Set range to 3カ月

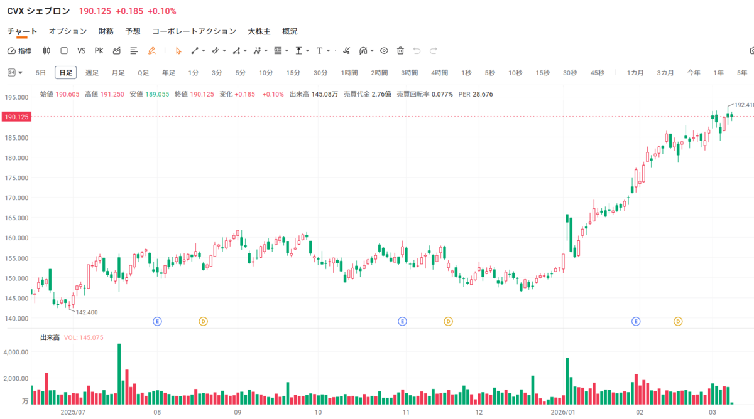(x=665, y=73)
